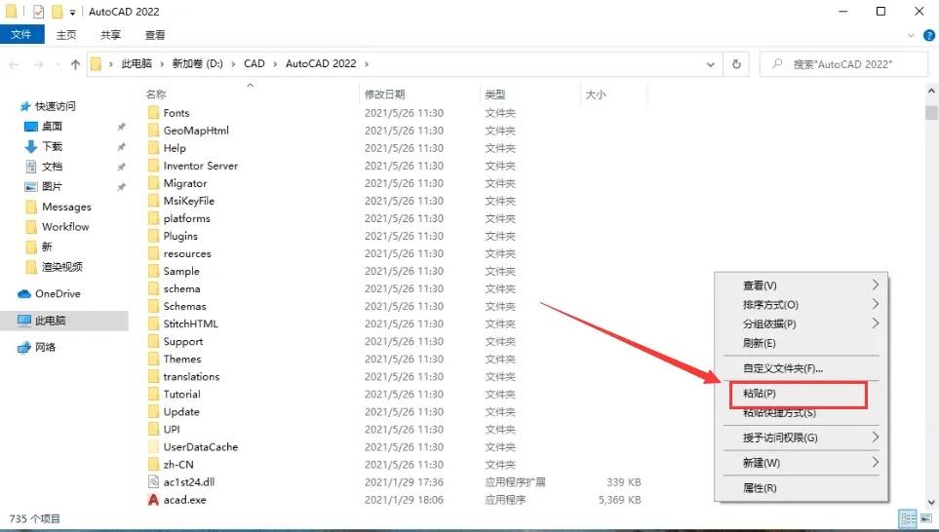Screen dimensions: 939x532
Task: Expand breadcrumb arrow after CAD
Action: tap(275, 64)
